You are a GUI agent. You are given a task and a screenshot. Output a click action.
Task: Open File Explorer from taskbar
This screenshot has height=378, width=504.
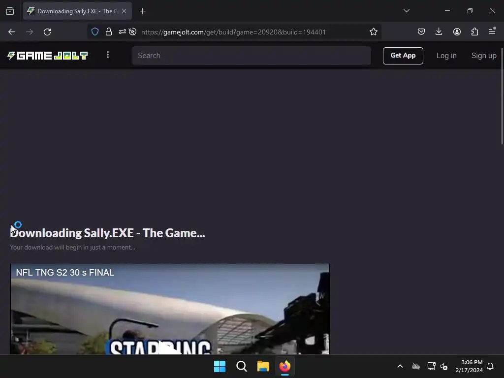(263, 366)
